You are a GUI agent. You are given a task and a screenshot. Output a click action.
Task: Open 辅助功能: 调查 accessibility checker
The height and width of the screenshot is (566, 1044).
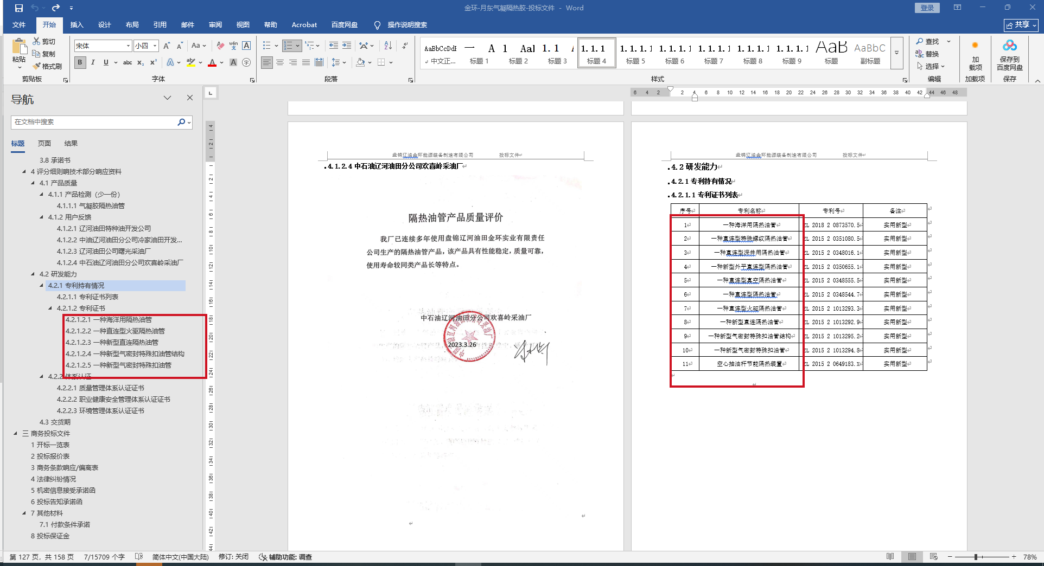(x=285, y=557)
